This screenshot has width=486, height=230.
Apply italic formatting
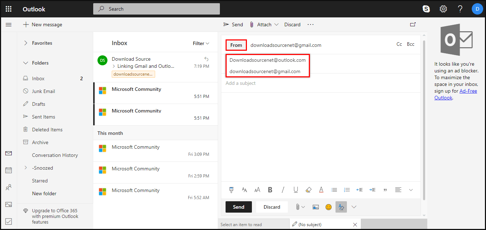(283, 190)
